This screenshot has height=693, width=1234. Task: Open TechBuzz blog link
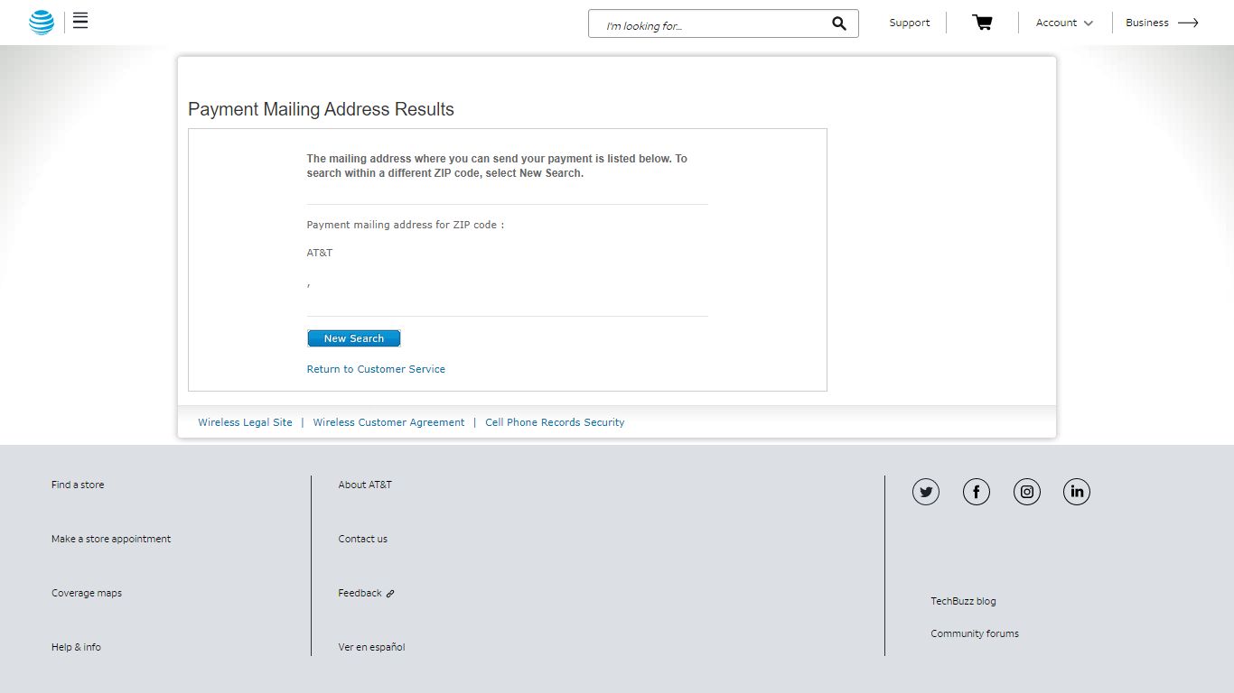click(x=963, y=601)
